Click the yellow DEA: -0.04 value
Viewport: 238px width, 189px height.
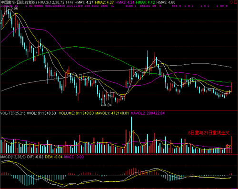pyautogui.click(x=54, y=157)
